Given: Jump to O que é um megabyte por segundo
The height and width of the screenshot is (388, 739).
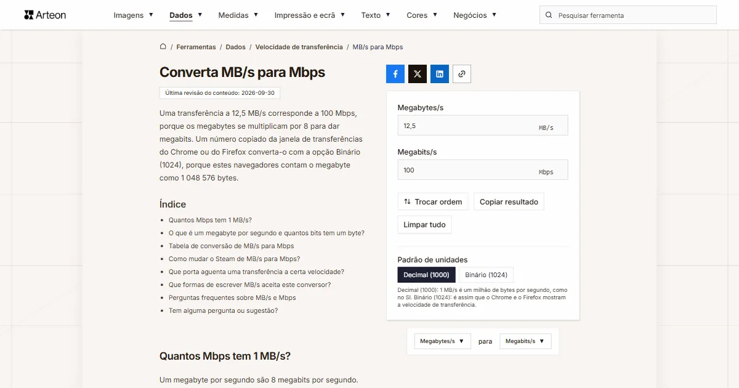Looking at the screenshot, I should pos(267,233).
